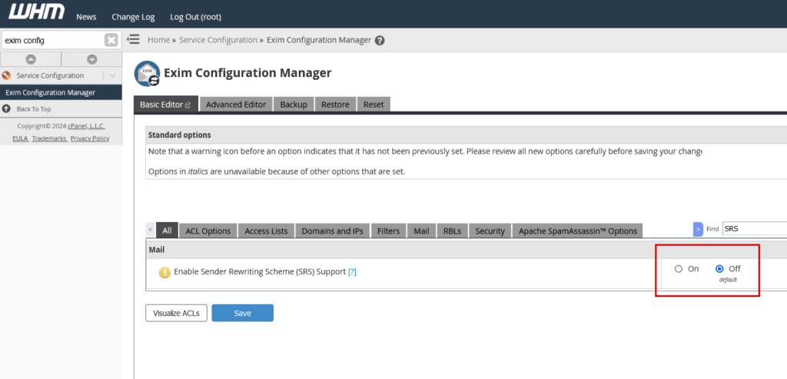The width and height of the screenshot is (787, 379).
Task: Enable SRS by selecting On
Action: pyautogui.click(x=679, y=269)
